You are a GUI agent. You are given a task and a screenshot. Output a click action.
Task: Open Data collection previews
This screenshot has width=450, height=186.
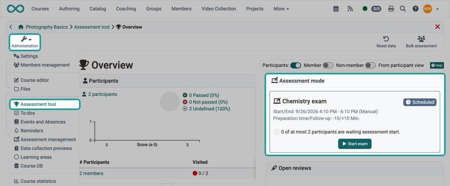[x=43, y=148]
